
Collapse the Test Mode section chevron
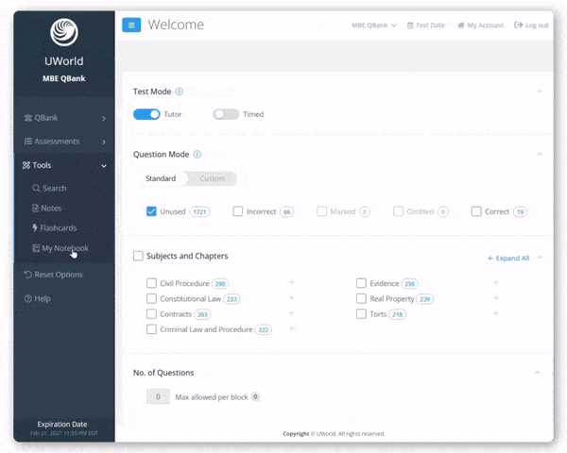click(x=540, y=91)
